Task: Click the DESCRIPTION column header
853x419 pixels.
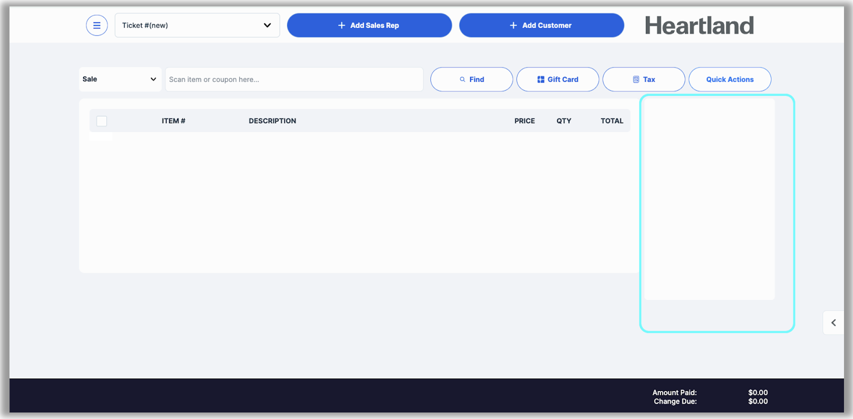Action: [x=272, y=121]
